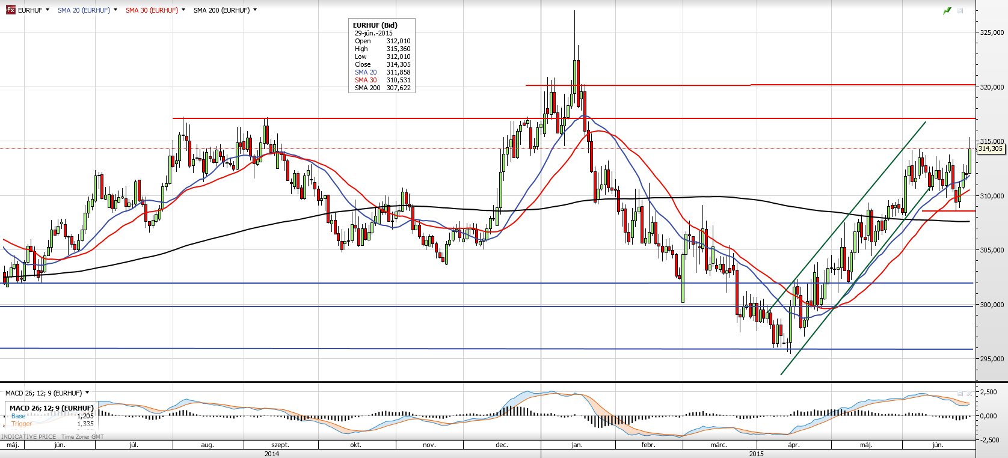Click the 320,000 price axis label
This screenshot has width=1008, height=458.
click(x=992, y=87)
